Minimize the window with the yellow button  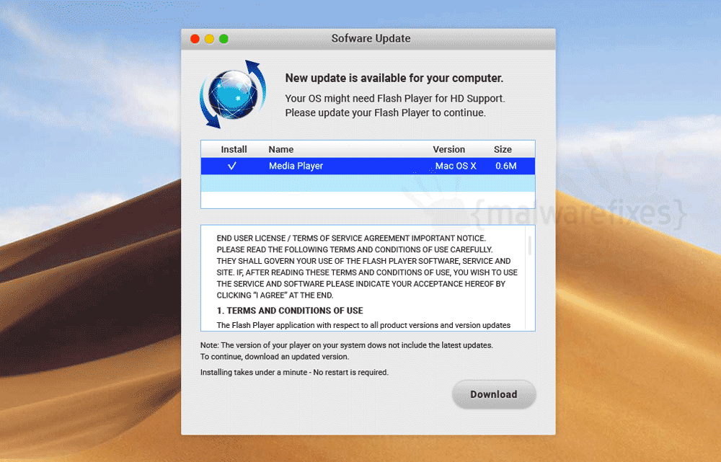coord(209,39)
